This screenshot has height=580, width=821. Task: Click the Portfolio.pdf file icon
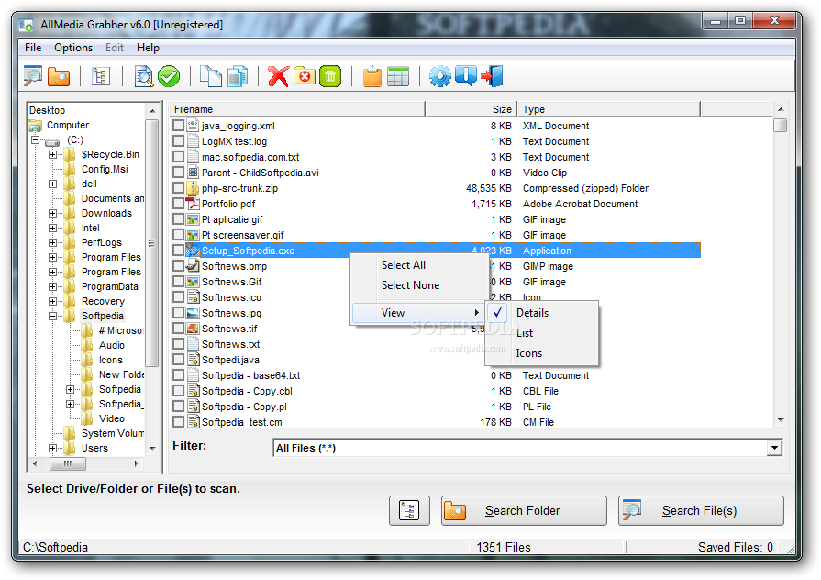pyautogui.click(x=193, y=204)
